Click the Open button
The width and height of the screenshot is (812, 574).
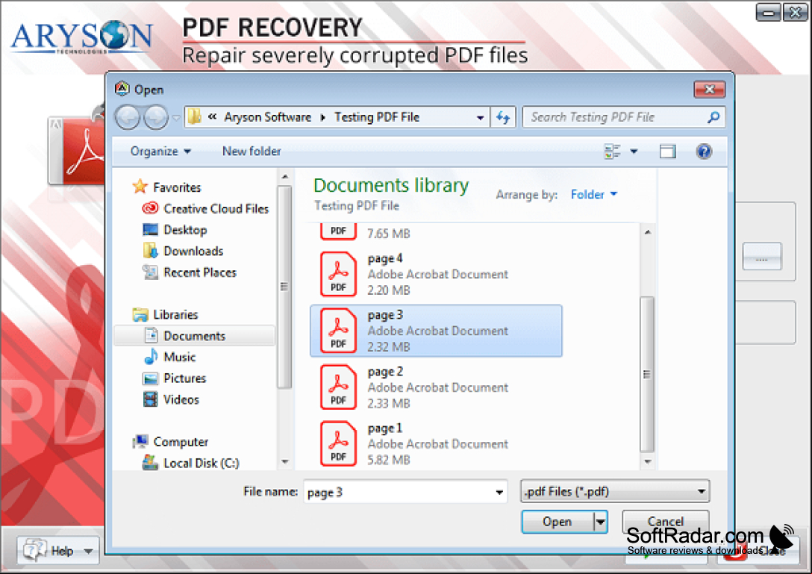[x=558, y=522]
